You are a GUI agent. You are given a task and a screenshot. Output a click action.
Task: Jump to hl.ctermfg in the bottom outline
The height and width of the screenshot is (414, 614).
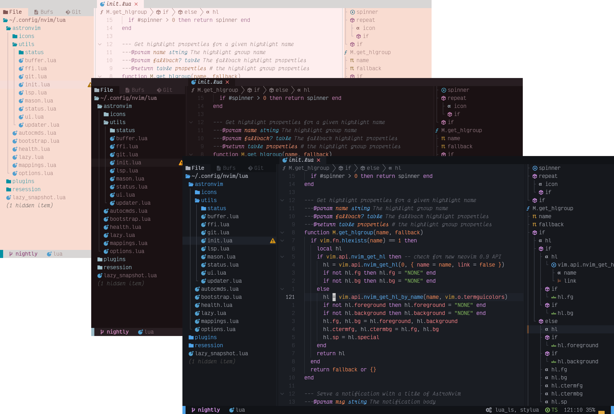click(567, 386)
